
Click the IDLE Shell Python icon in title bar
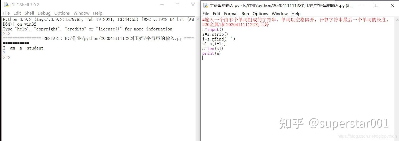pos(6,5)
